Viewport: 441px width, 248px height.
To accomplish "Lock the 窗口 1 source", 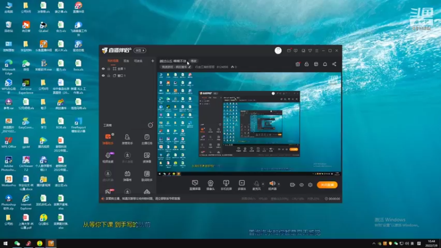I will (x=109, y=76).
